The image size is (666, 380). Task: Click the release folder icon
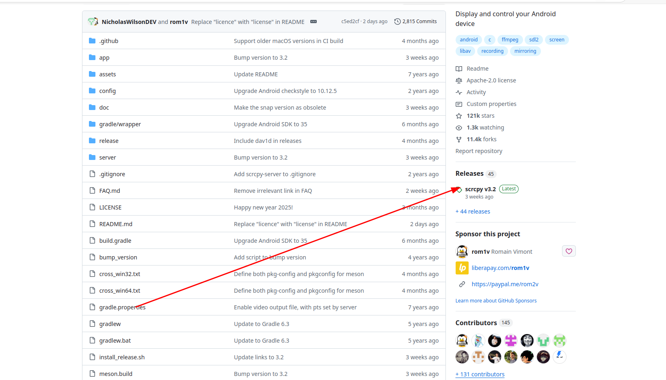pyautogui.click(x=92, y=140)
